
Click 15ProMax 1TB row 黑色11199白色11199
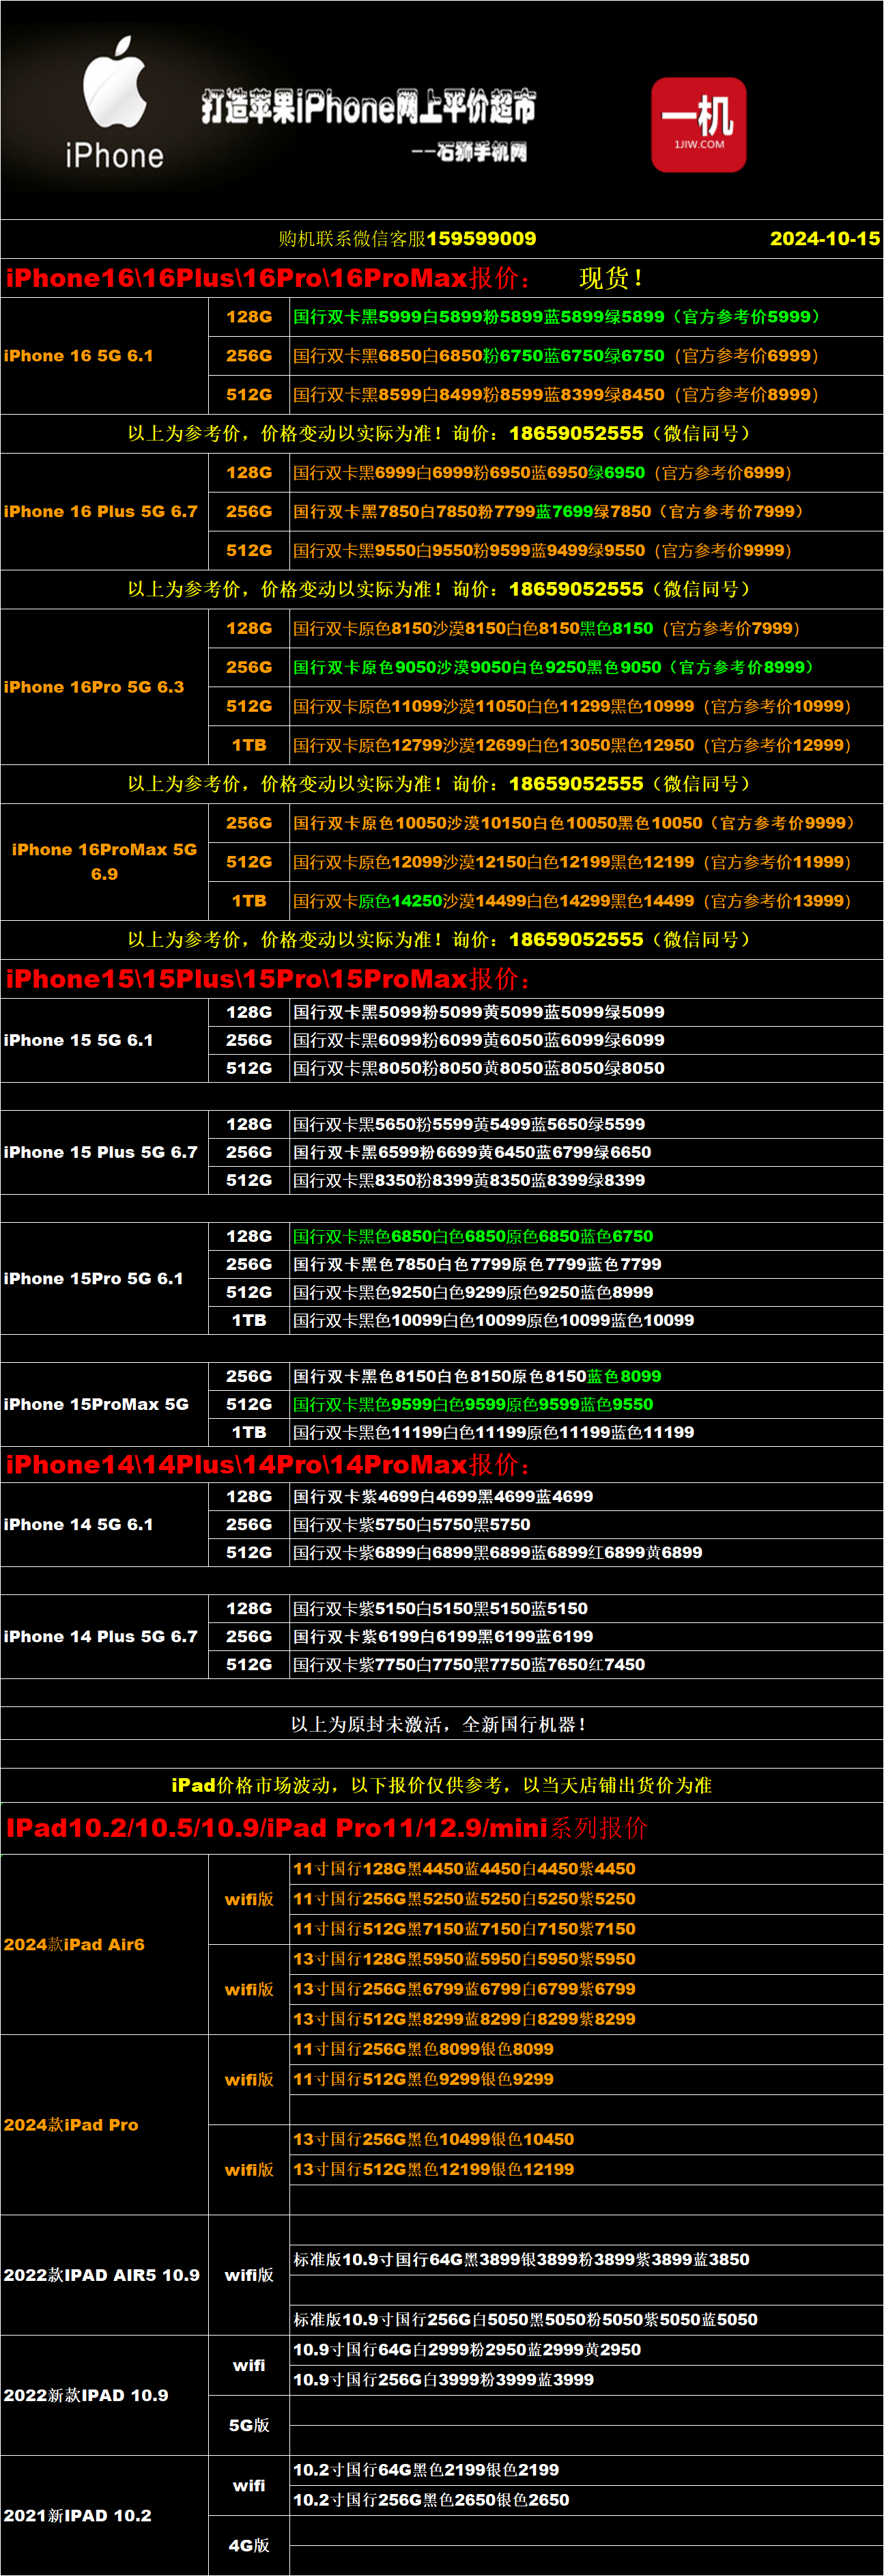coord(586,1433)
